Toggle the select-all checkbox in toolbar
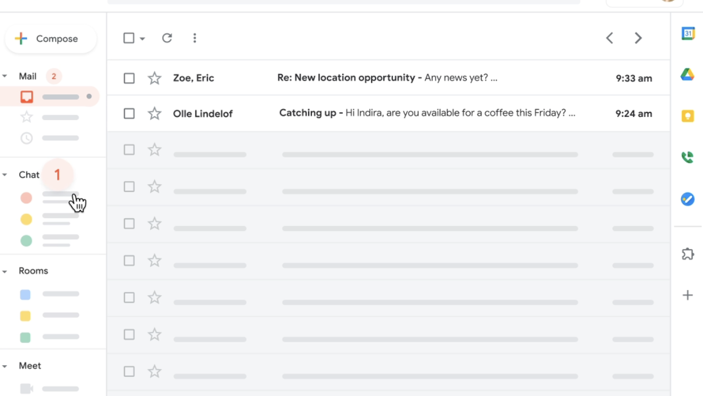The width and height of the screenshot is (703, 396). (129, 38)
